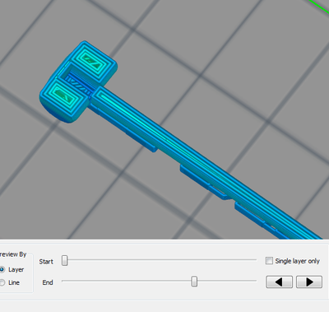
Task: Click the 'Line' option label
Action: pos(14,282)
